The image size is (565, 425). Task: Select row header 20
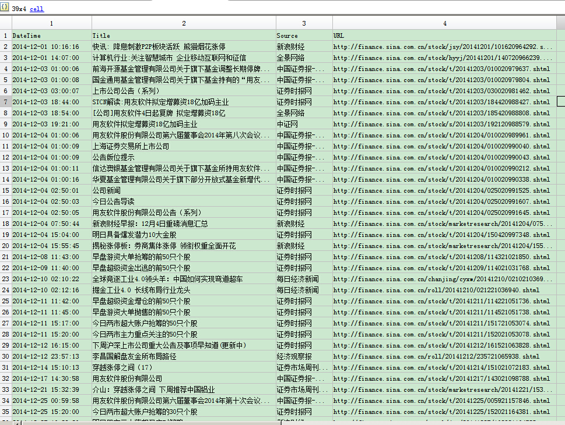tap(6, 246)
